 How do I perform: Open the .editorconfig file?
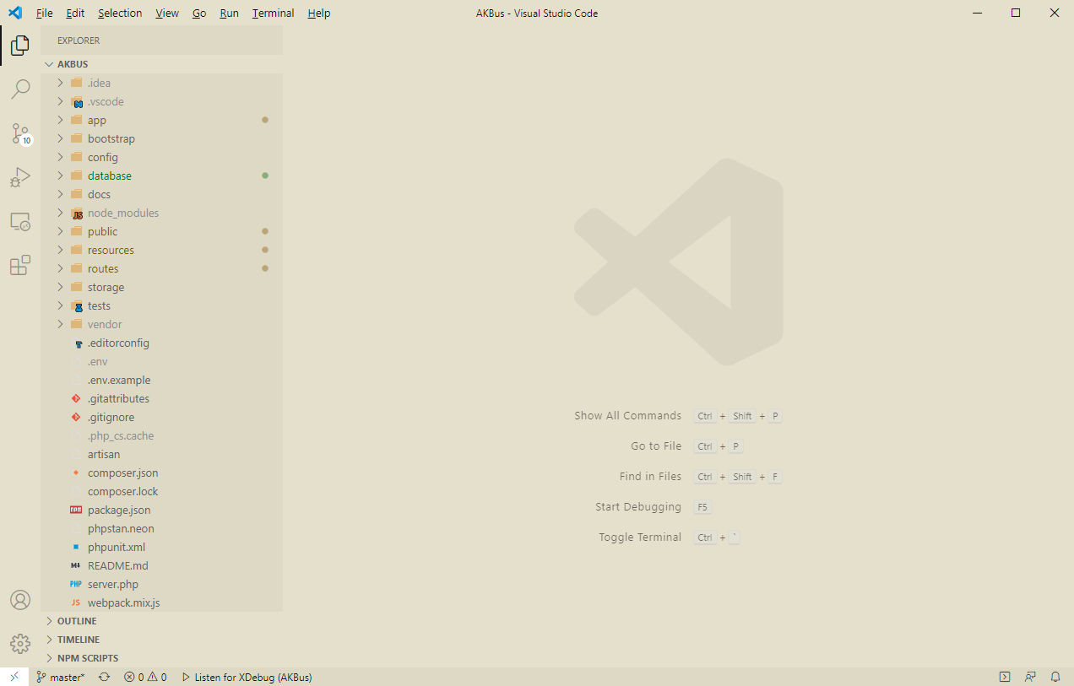tap(162, 343)
